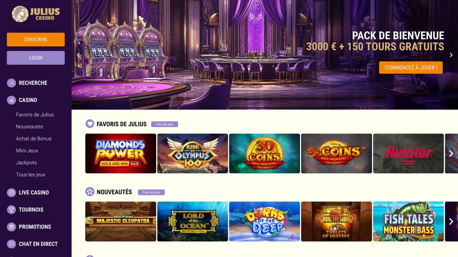
Task: Open the Promotions gift icon
Action: pos(11,227)
